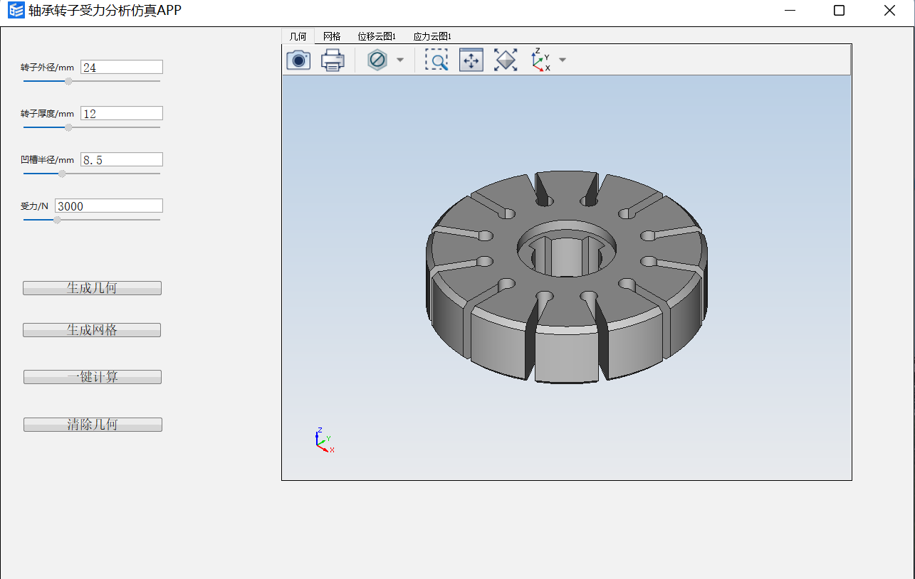Close the simulation APP window

[889, 11]
